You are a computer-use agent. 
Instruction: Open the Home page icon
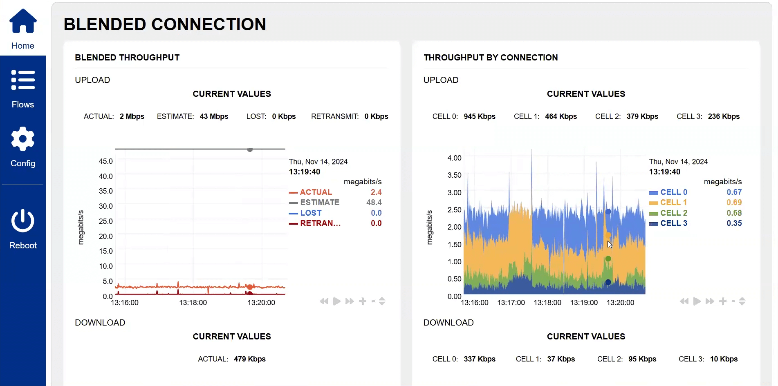point(23,21)
